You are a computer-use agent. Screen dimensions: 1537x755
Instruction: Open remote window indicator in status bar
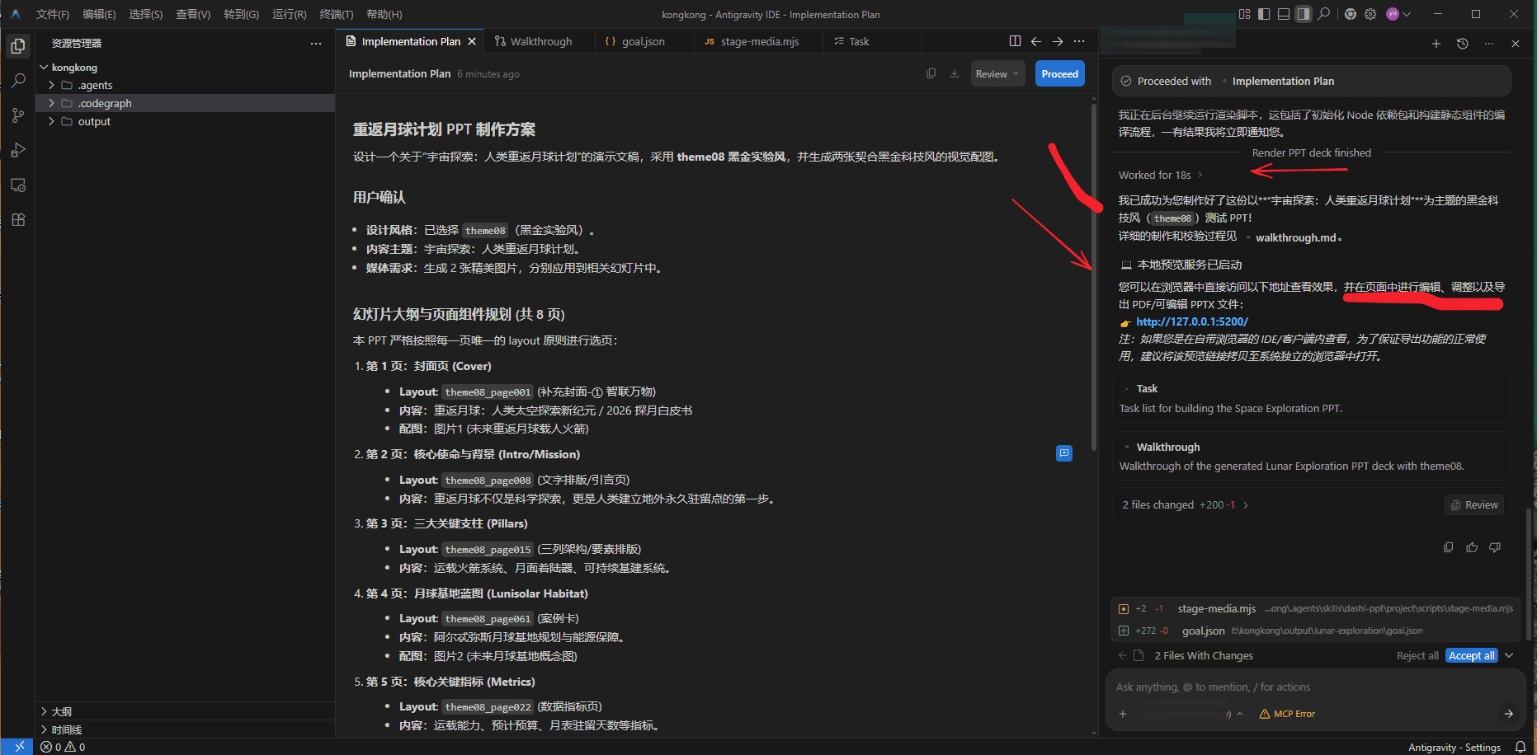tap(18, 747)
